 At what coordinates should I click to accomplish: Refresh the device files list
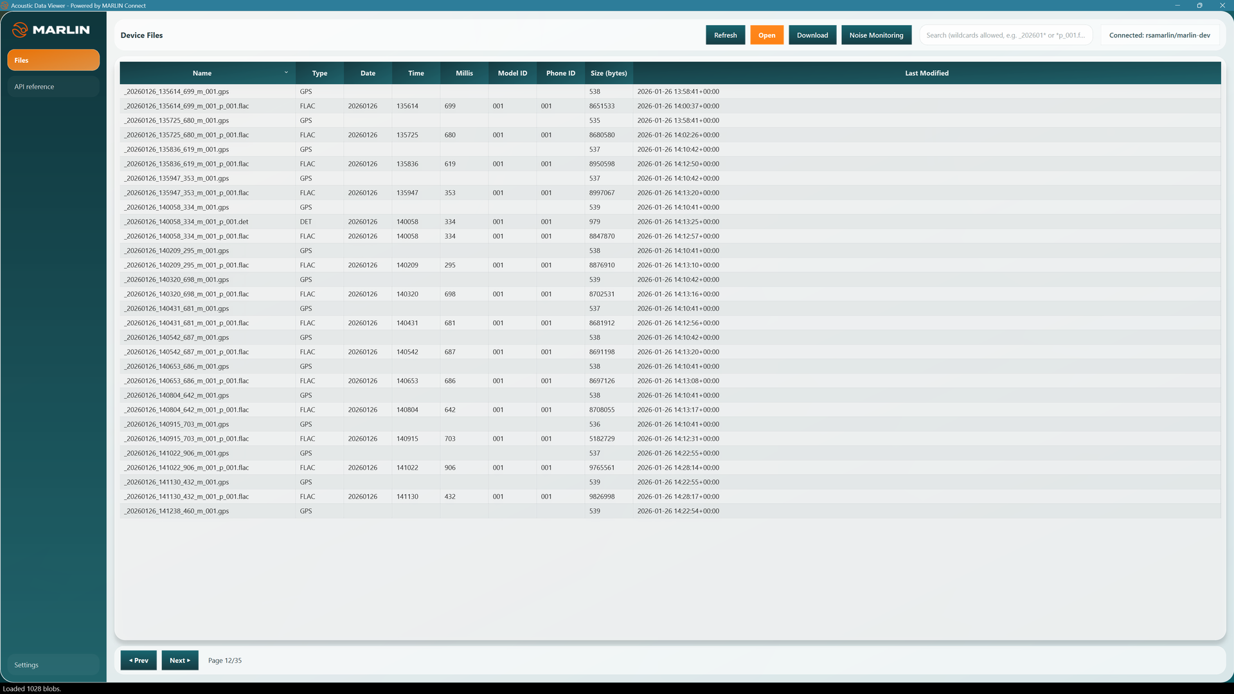point(725,35)
